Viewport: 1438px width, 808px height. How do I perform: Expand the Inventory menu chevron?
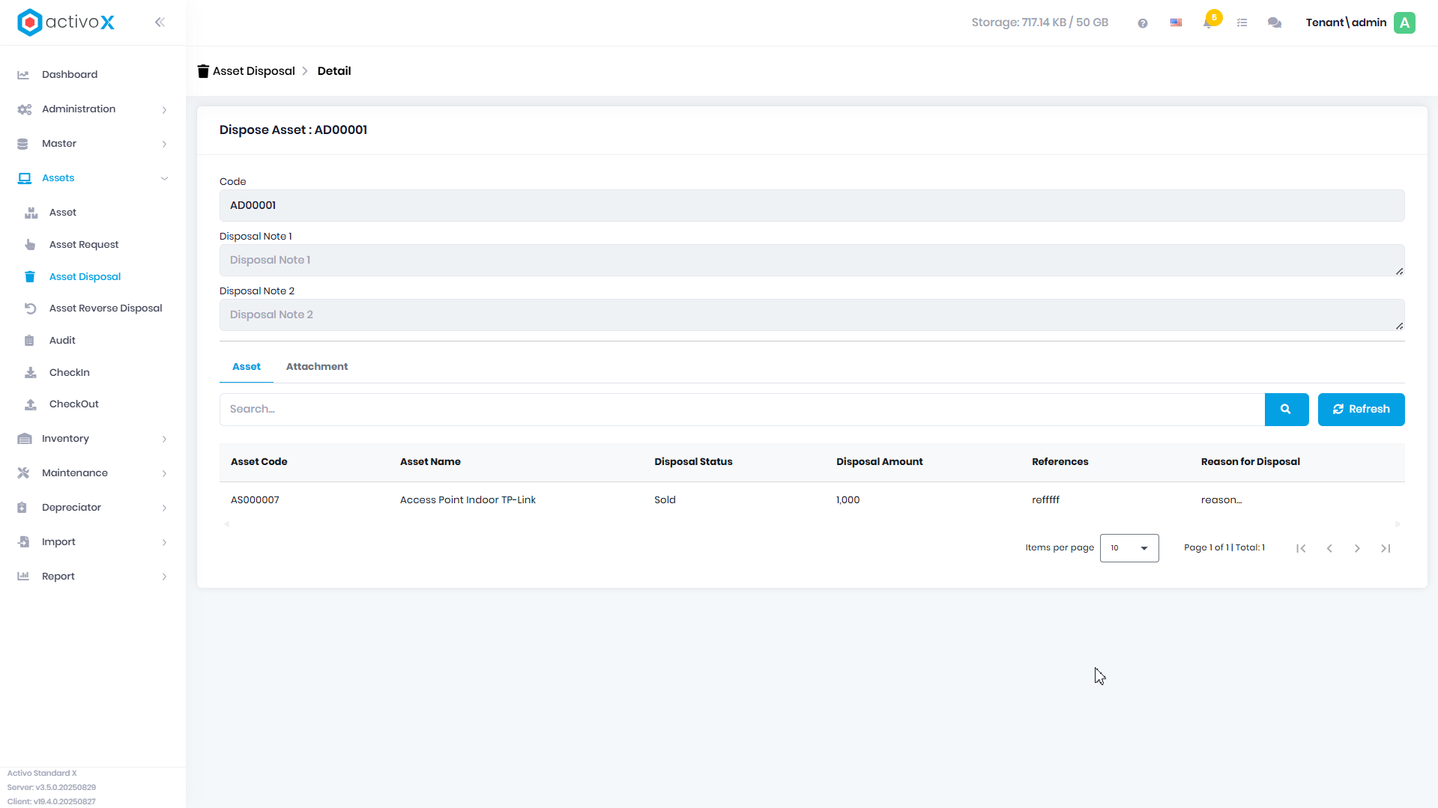164,440
